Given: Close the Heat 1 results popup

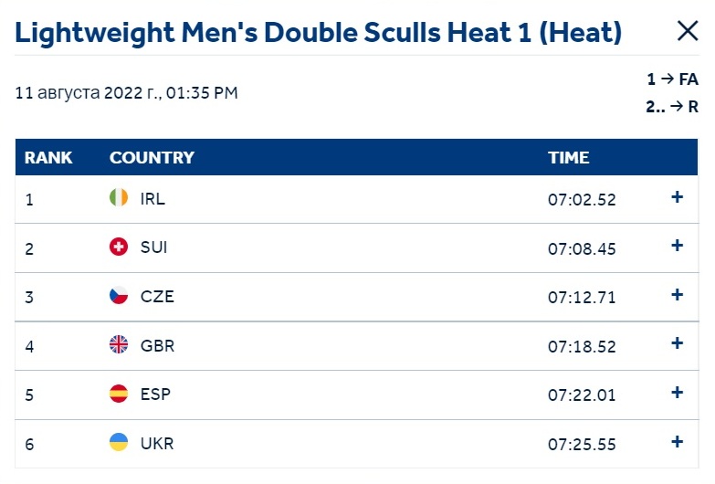Looking at the screenshot, I should [688, 31].
